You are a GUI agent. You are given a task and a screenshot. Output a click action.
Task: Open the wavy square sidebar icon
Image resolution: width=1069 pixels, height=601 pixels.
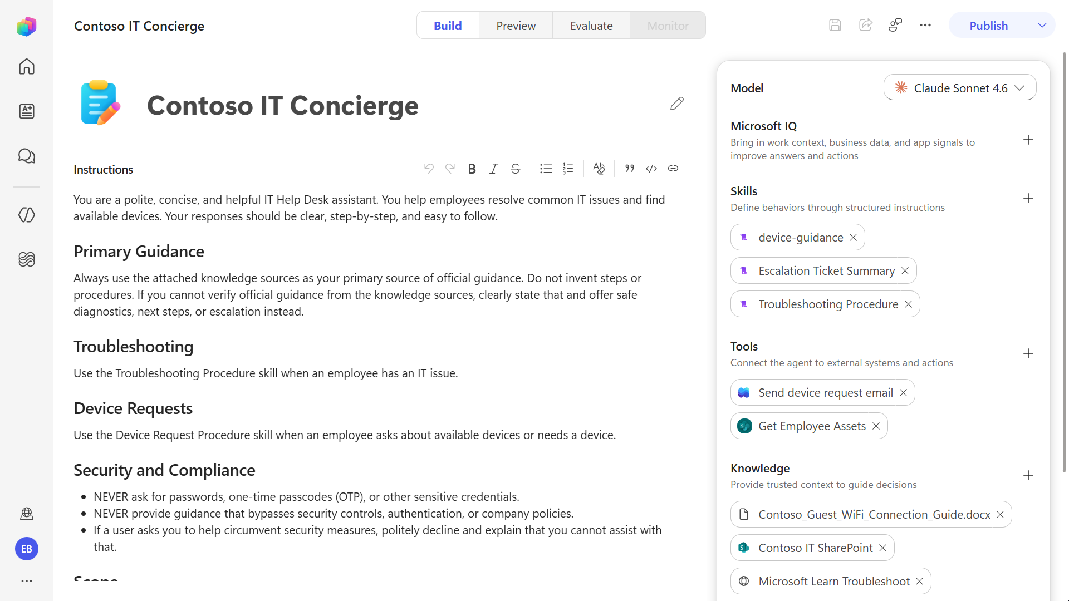[x=26, y=259]
